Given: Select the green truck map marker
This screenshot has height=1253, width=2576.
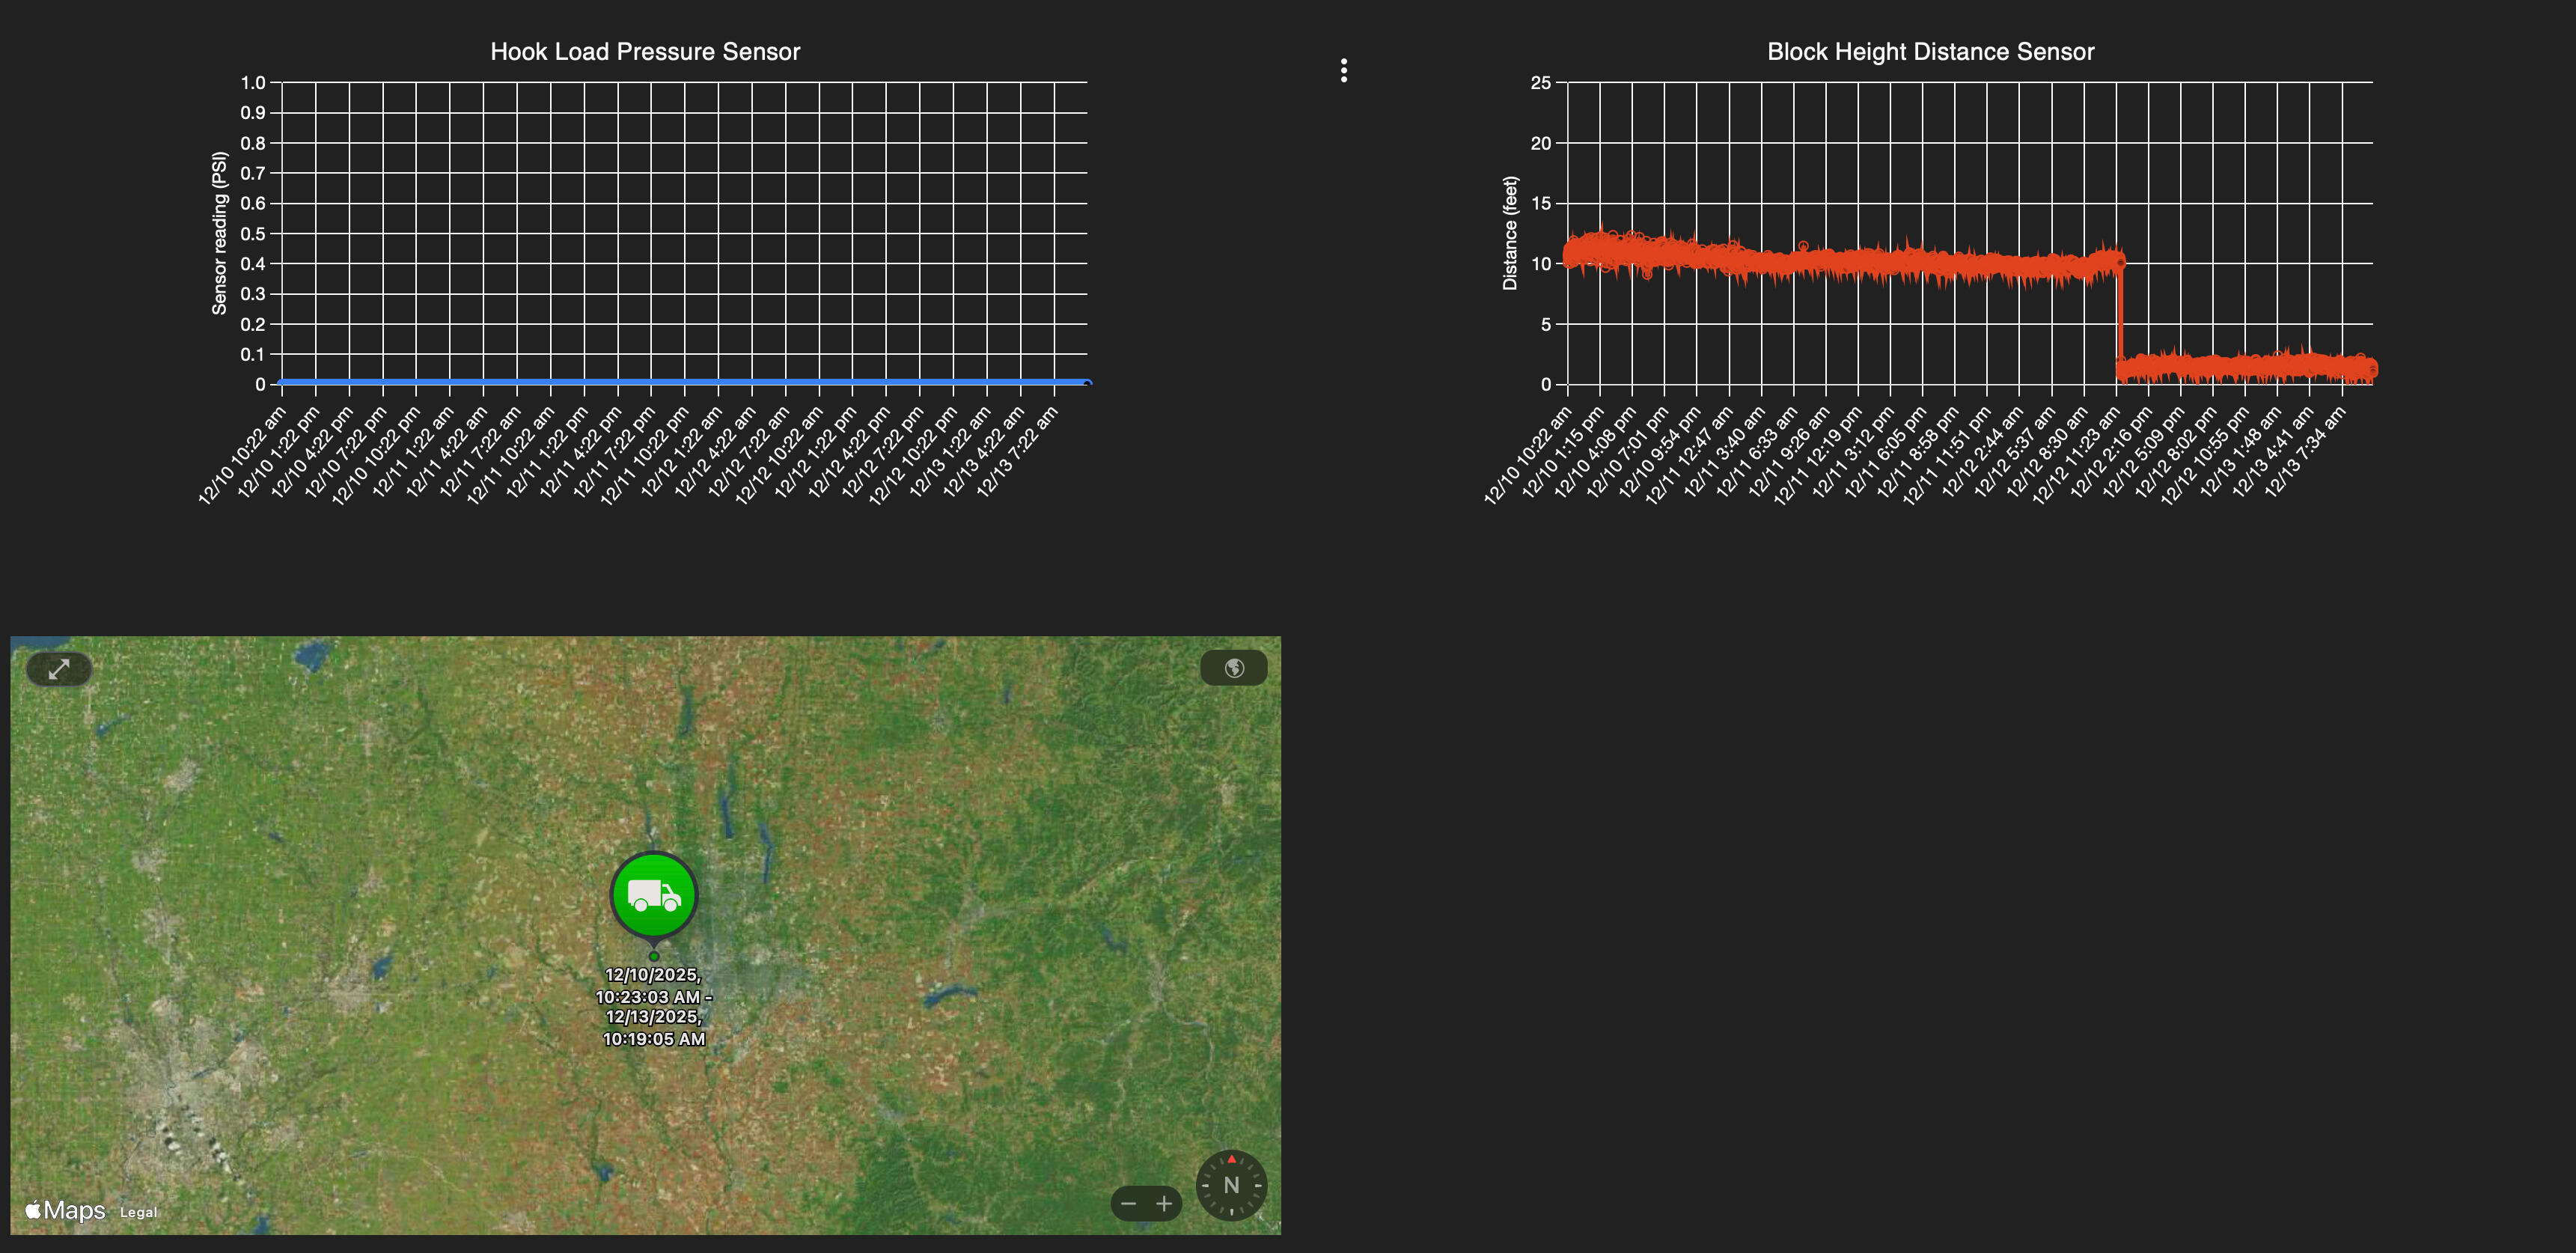Looking at the screenshot, I should [x=654, y=894].
